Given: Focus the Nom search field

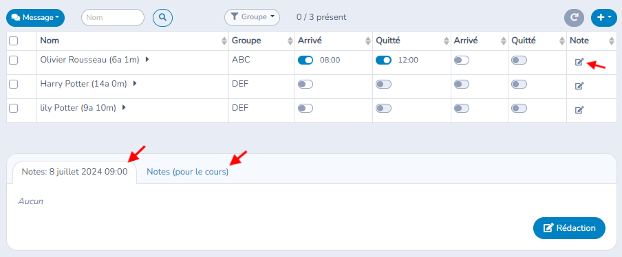Looking at the screenshot, I should [x=113, y=17].
